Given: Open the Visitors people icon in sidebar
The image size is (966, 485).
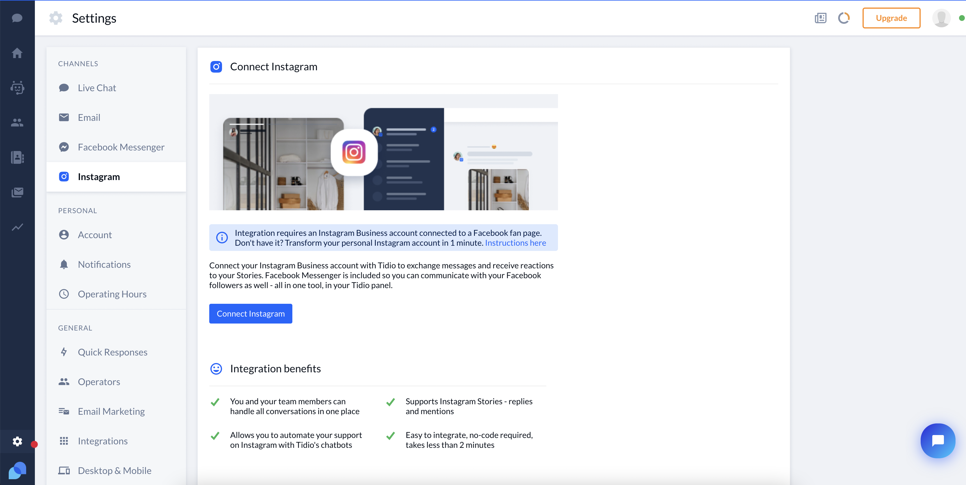Looking at the screenshot, I should (17, 123).
